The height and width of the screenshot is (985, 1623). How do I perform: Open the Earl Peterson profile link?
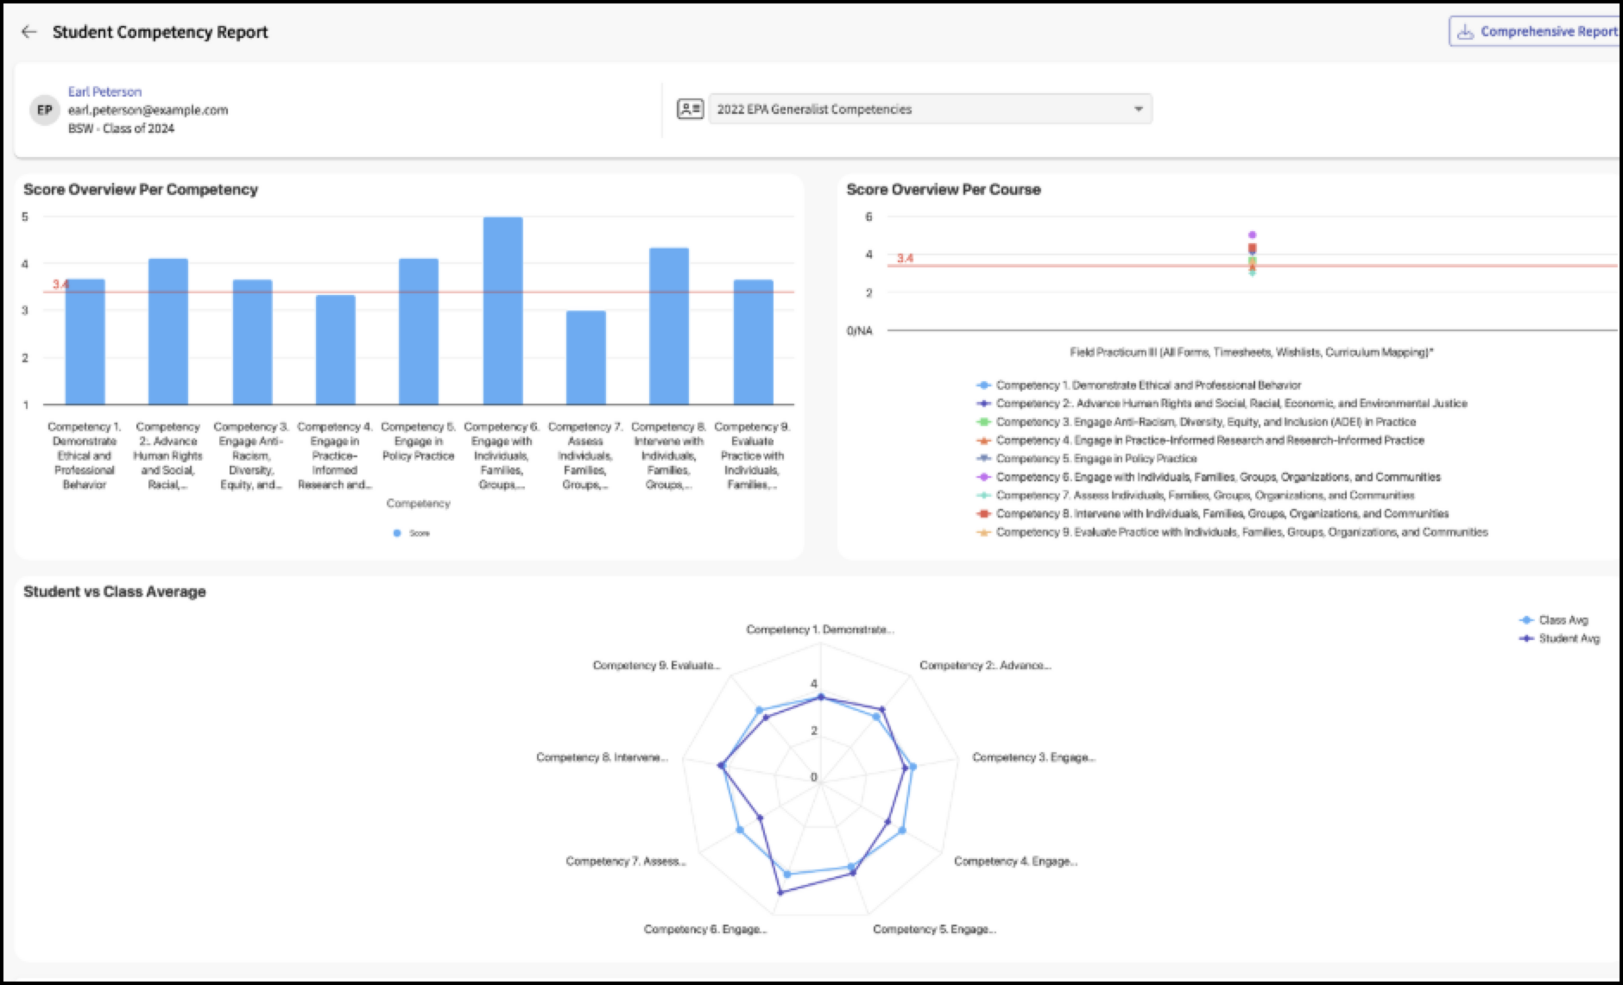tap(104, 91)
